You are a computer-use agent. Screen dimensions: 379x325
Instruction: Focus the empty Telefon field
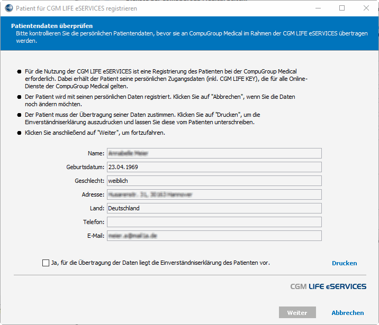[214, 222]
